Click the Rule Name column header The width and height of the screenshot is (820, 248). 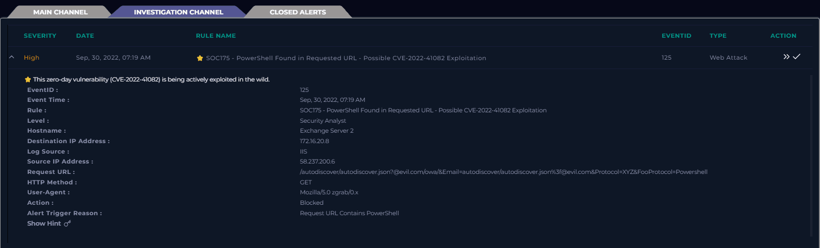pos(215,36)
